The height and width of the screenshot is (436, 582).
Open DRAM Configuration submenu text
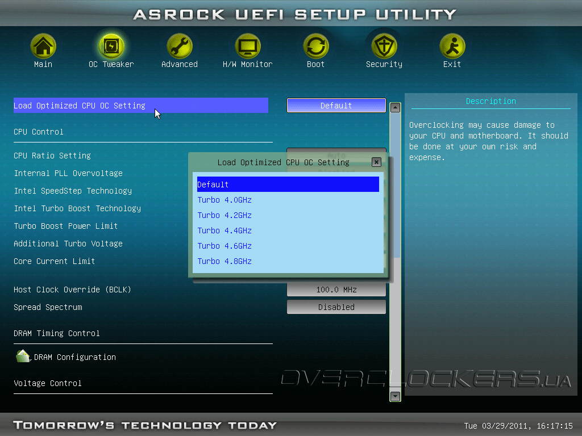75,357
